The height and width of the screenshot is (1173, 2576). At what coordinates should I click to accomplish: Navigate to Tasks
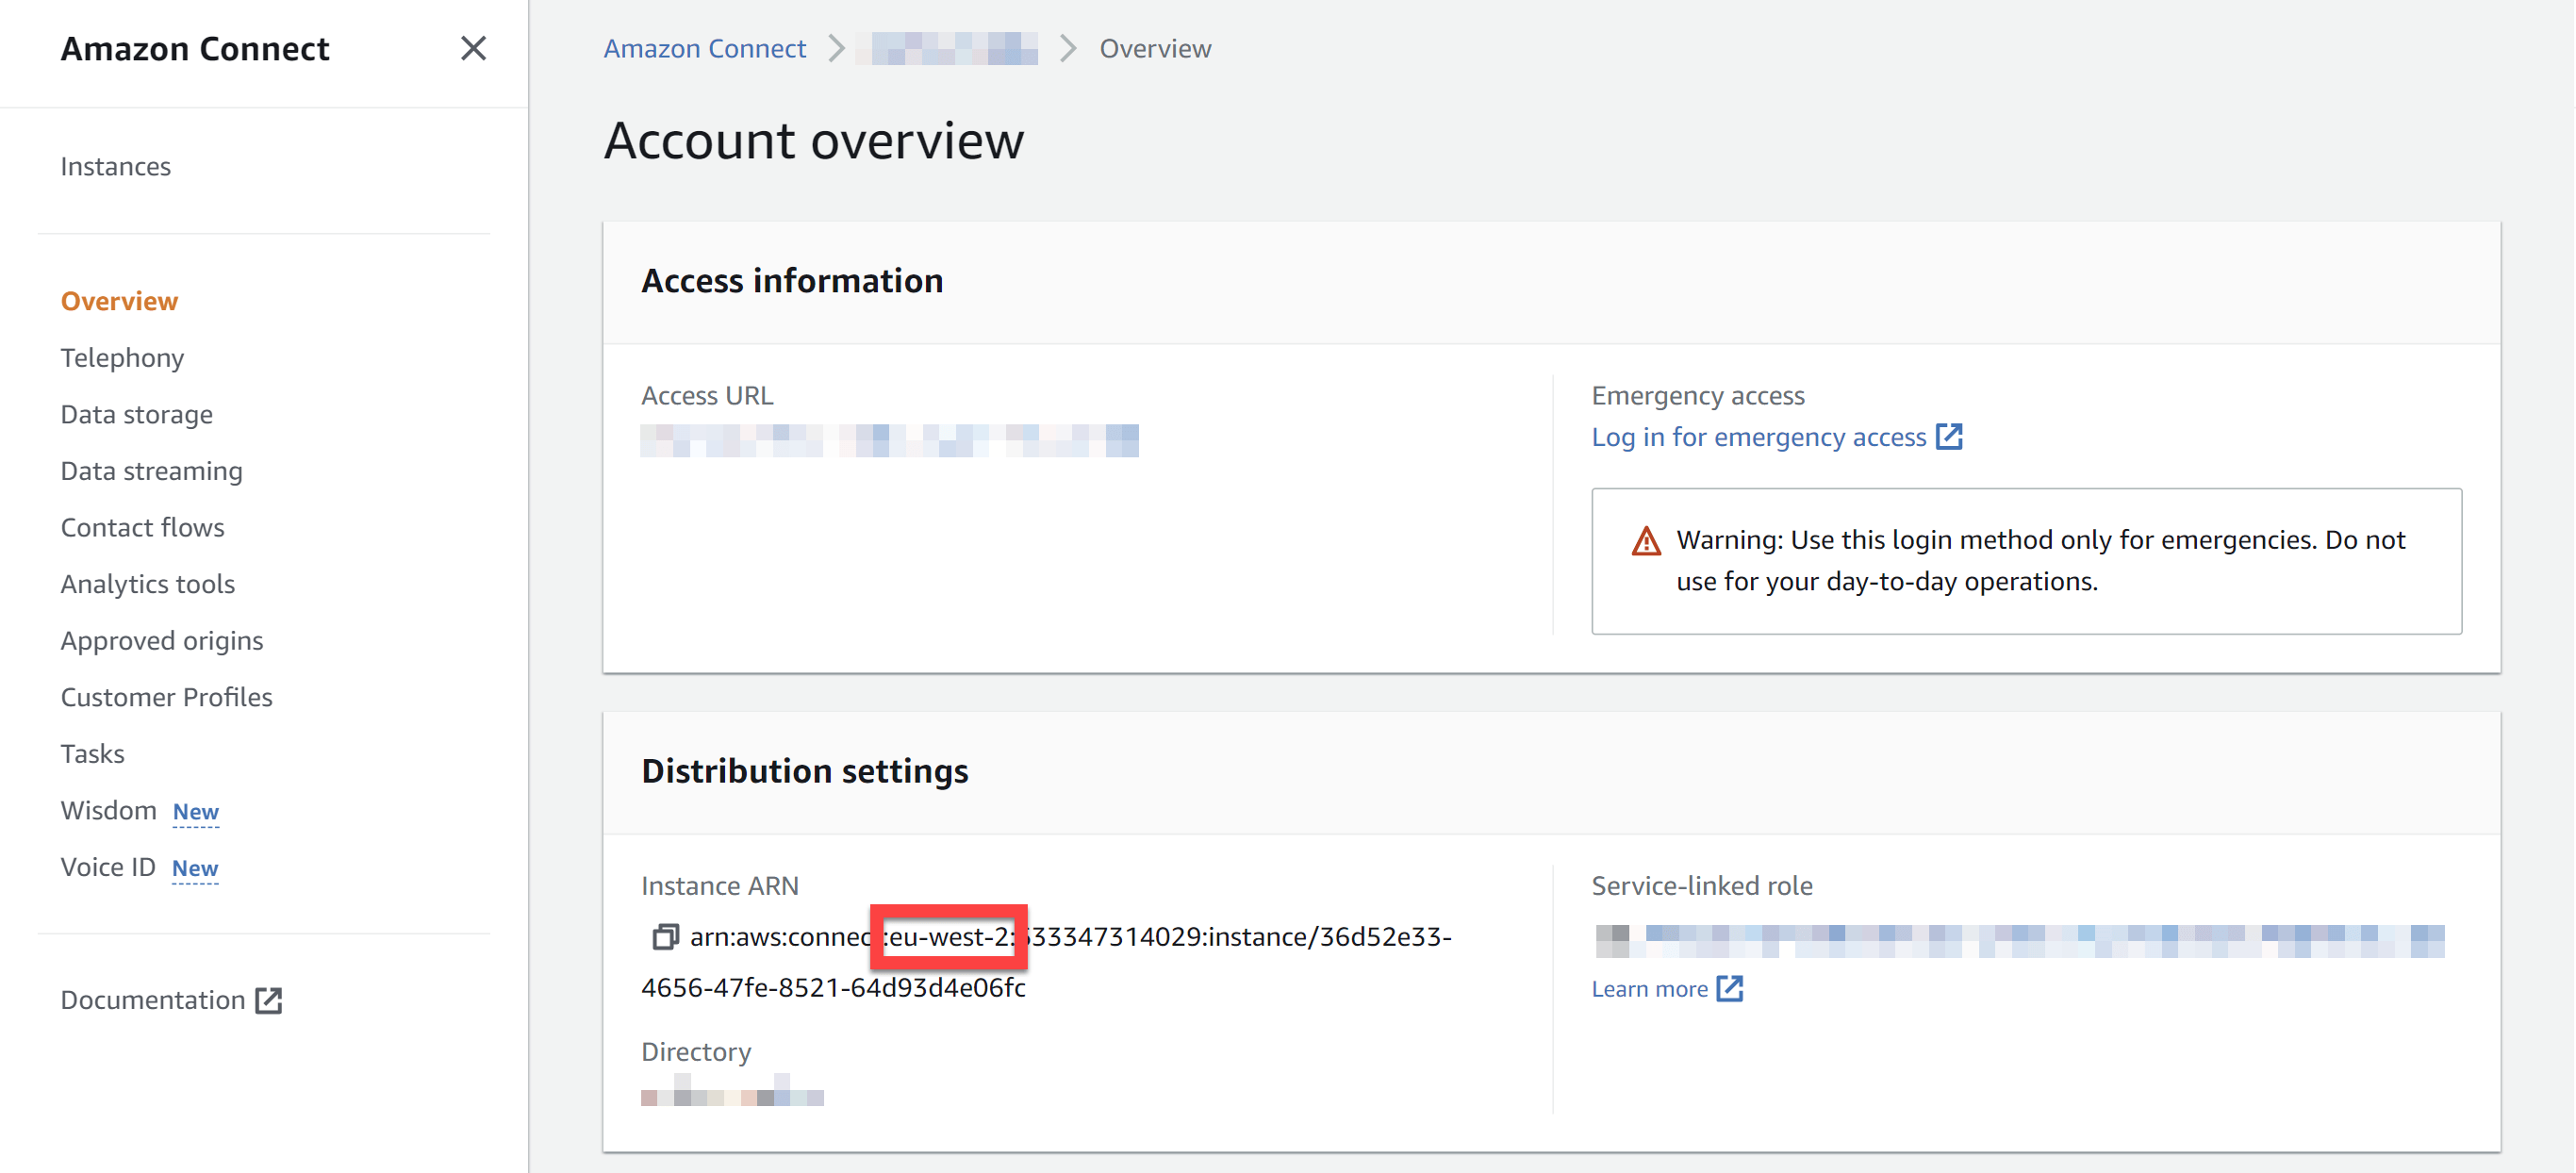click(x=93, y=754)
